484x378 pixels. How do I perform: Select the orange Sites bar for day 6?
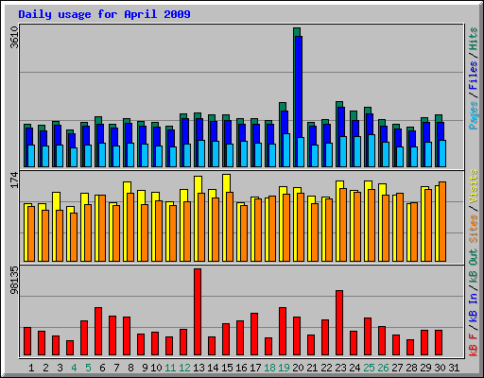coord(102,228)
